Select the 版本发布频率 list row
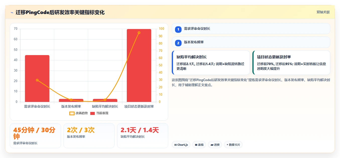Screen dimensions: 340x158 [x=251, y=42]
